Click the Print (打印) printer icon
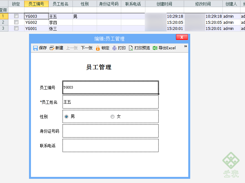This screenshot has width=245, height=183. point(114,48)
